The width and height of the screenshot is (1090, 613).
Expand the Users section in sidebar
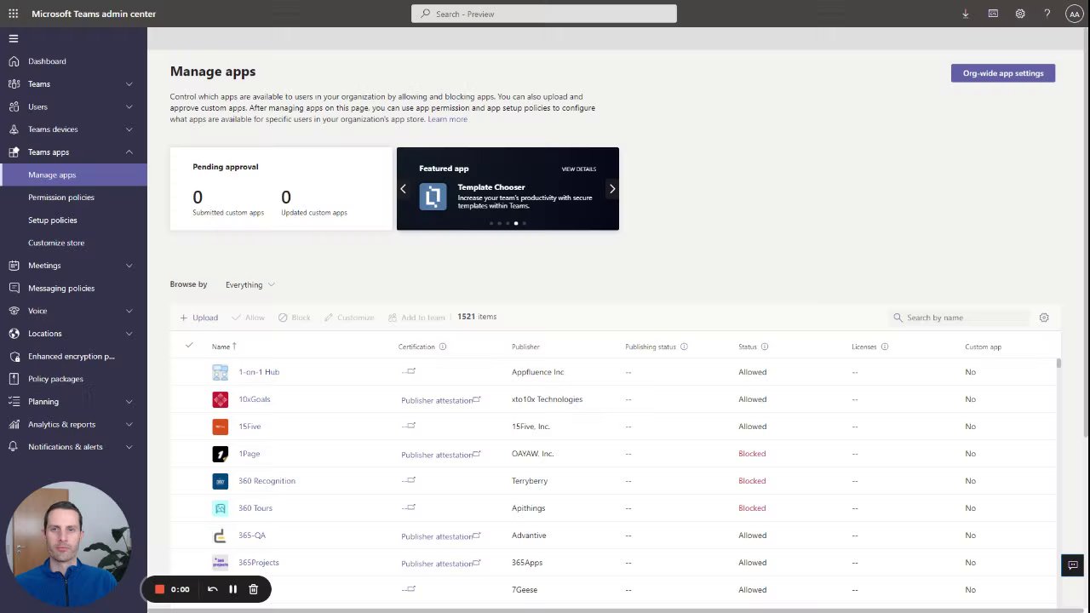(129, 106)
